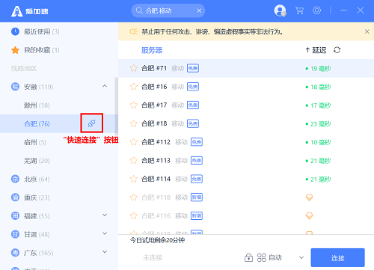Click VIP diamond icon for 合肥 #116
This screenshot has height=270, width=374.
[x=309, y=216]
